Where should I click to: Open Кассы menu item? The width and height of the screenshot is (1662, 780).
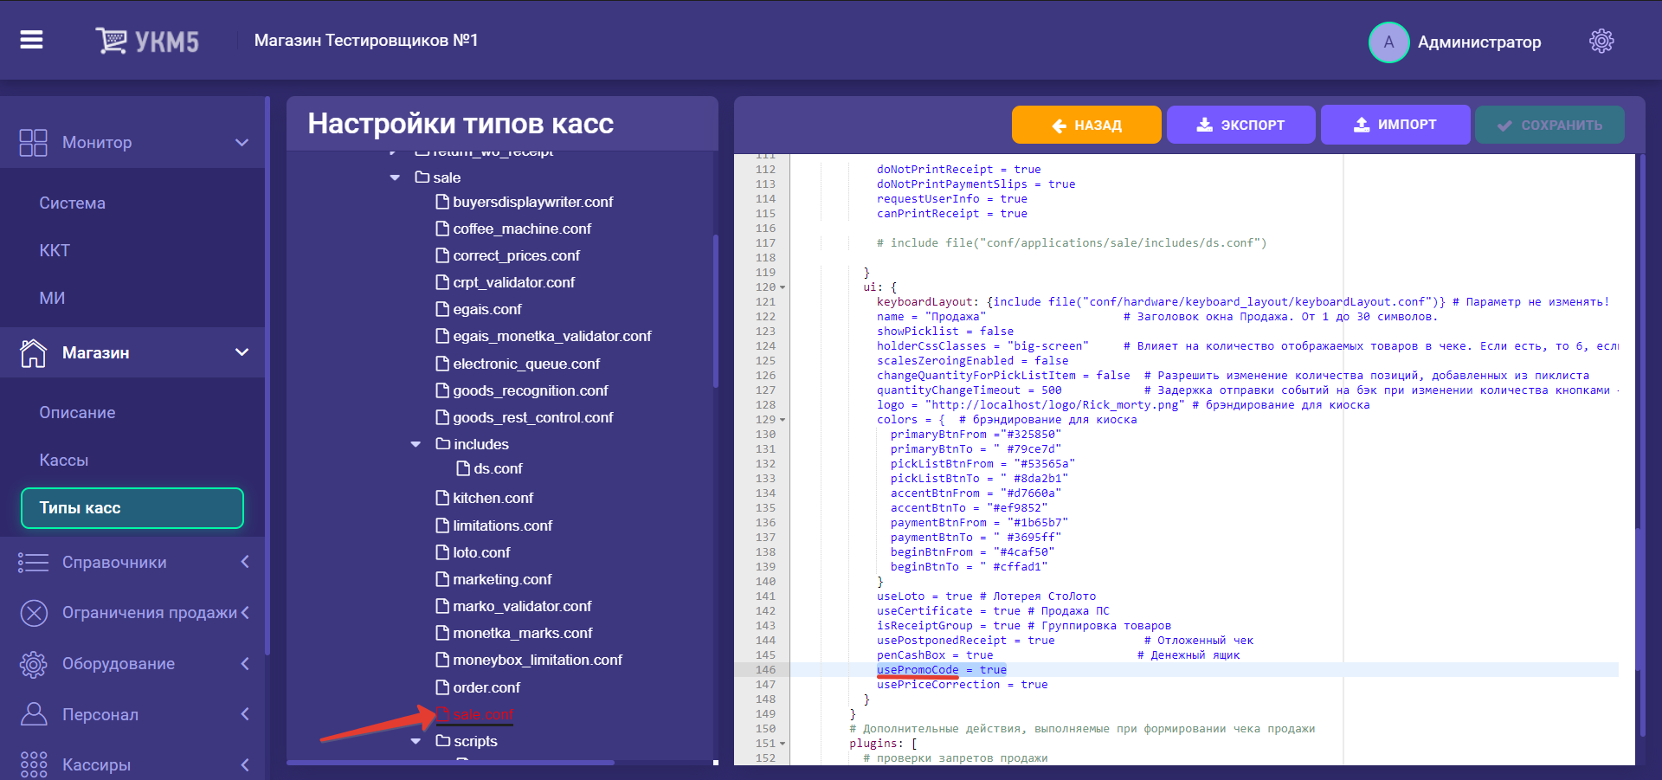[64, 461]
